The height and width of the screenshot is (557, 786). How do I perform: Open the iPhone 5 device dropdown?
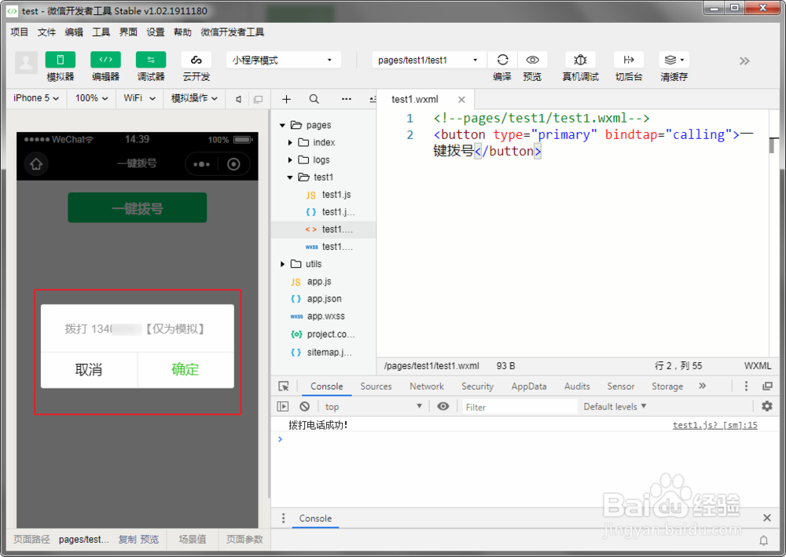click(36, 98)
